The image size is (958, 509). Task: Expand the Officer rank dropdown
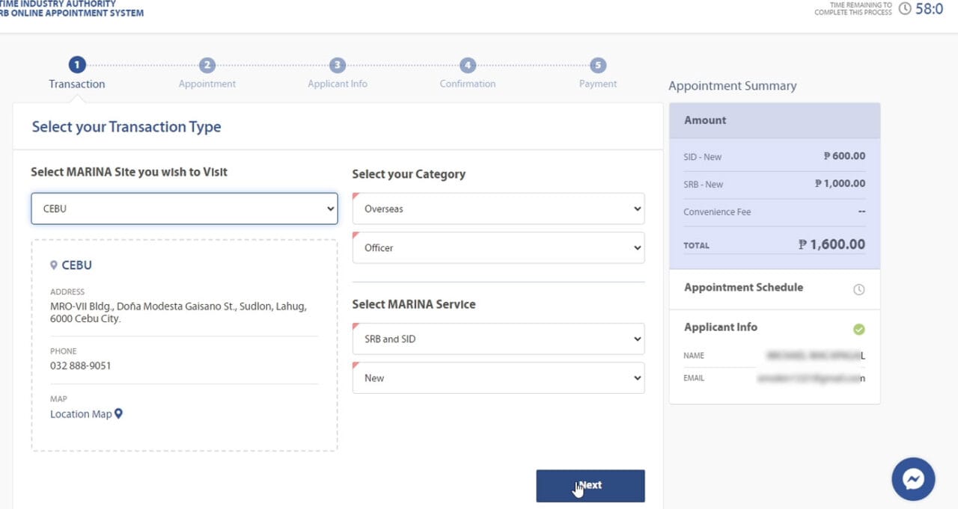point(498,247)
